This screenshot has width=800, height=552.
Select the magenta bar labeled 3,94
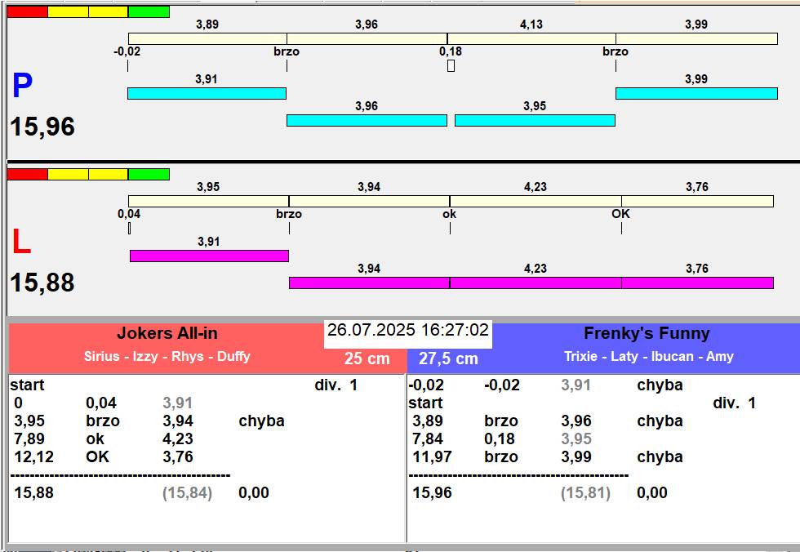click(x=369, y=283)
